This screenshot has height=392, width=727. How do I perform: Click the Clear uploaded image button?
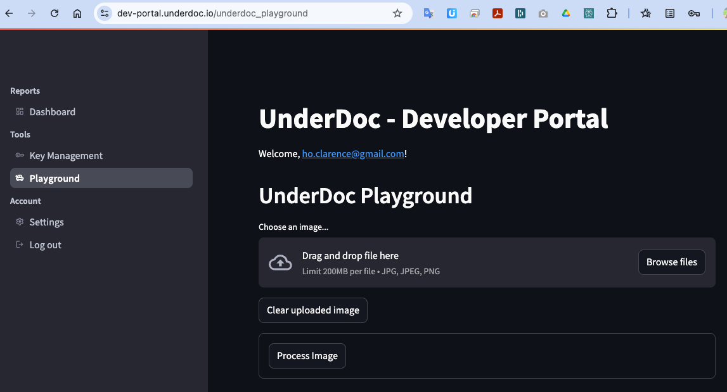(313, 310)
